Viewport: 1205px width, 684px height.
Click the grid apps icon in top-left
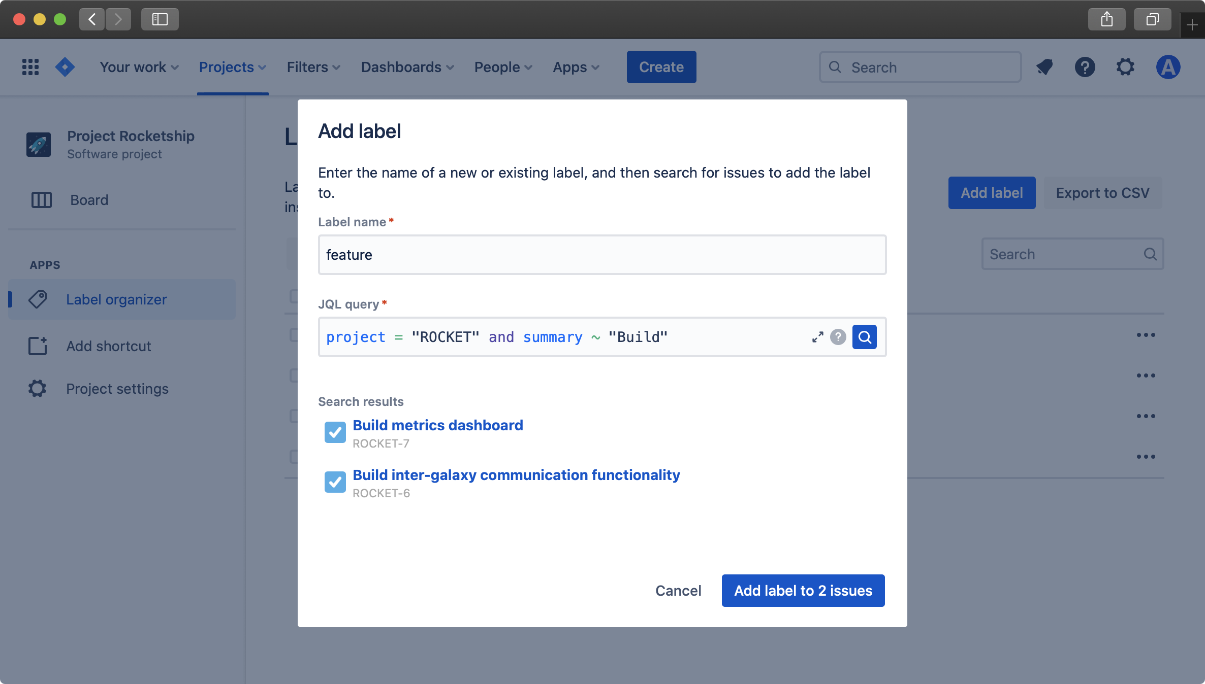[x=30, y=67]
